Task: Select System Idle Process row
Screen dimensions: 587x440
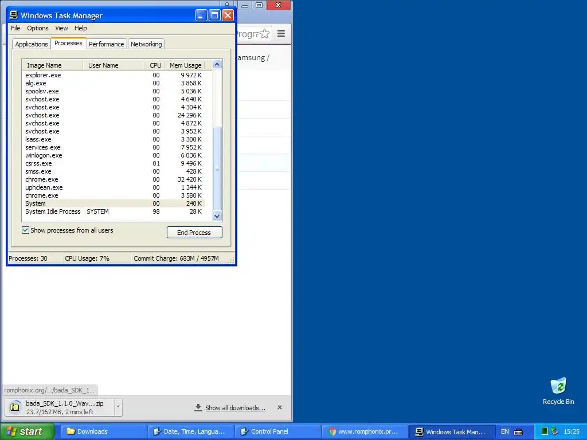Action: pos(114,212)
